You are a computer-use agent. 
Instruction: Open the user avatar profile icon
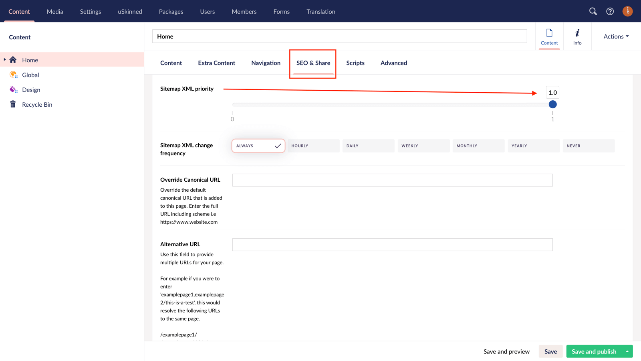tap(627, 11)
